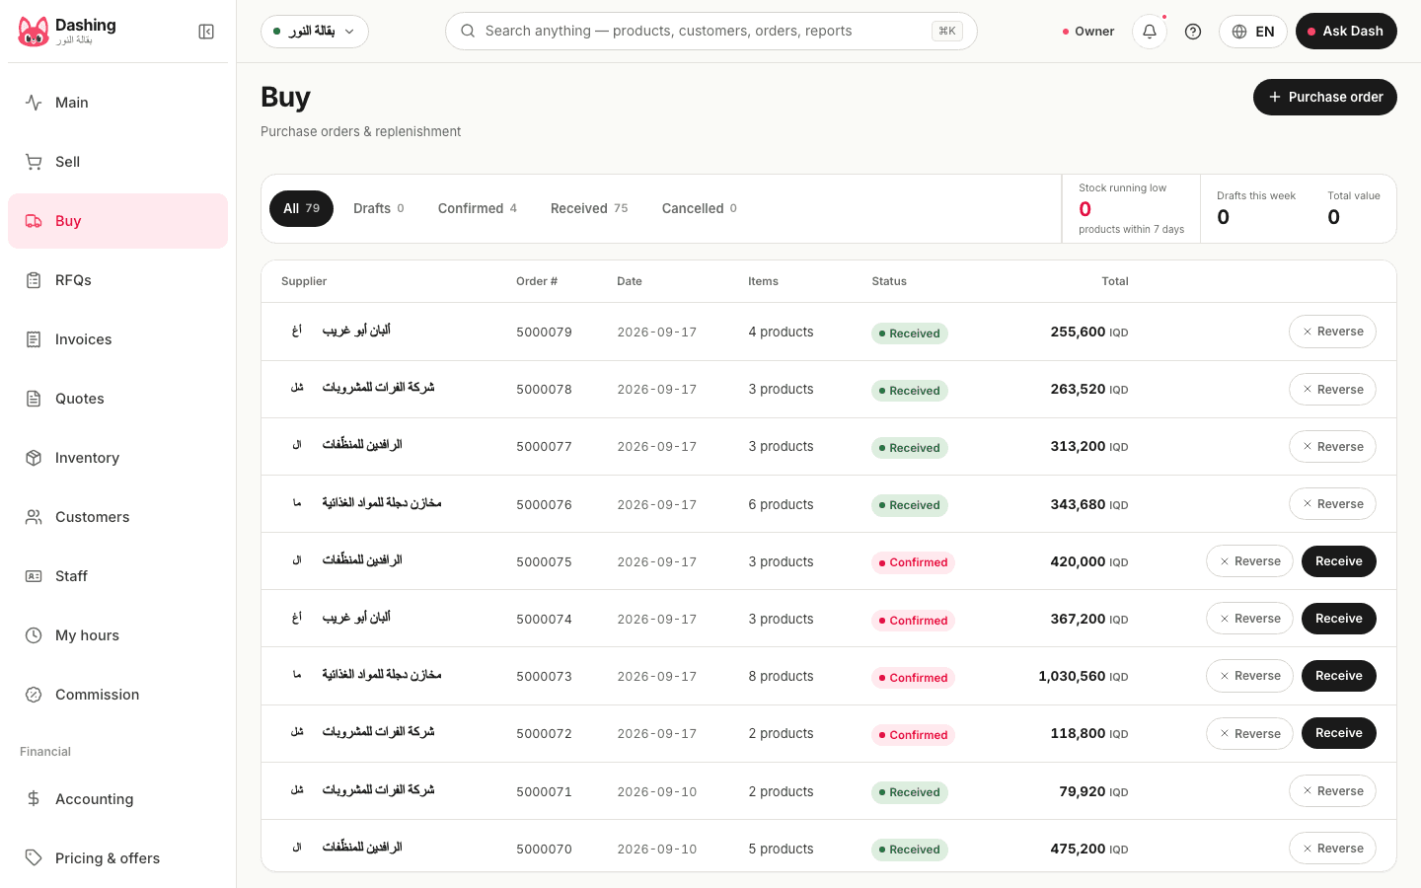Open Main in sidebar
1421x888 pixels.
[117, 103]
